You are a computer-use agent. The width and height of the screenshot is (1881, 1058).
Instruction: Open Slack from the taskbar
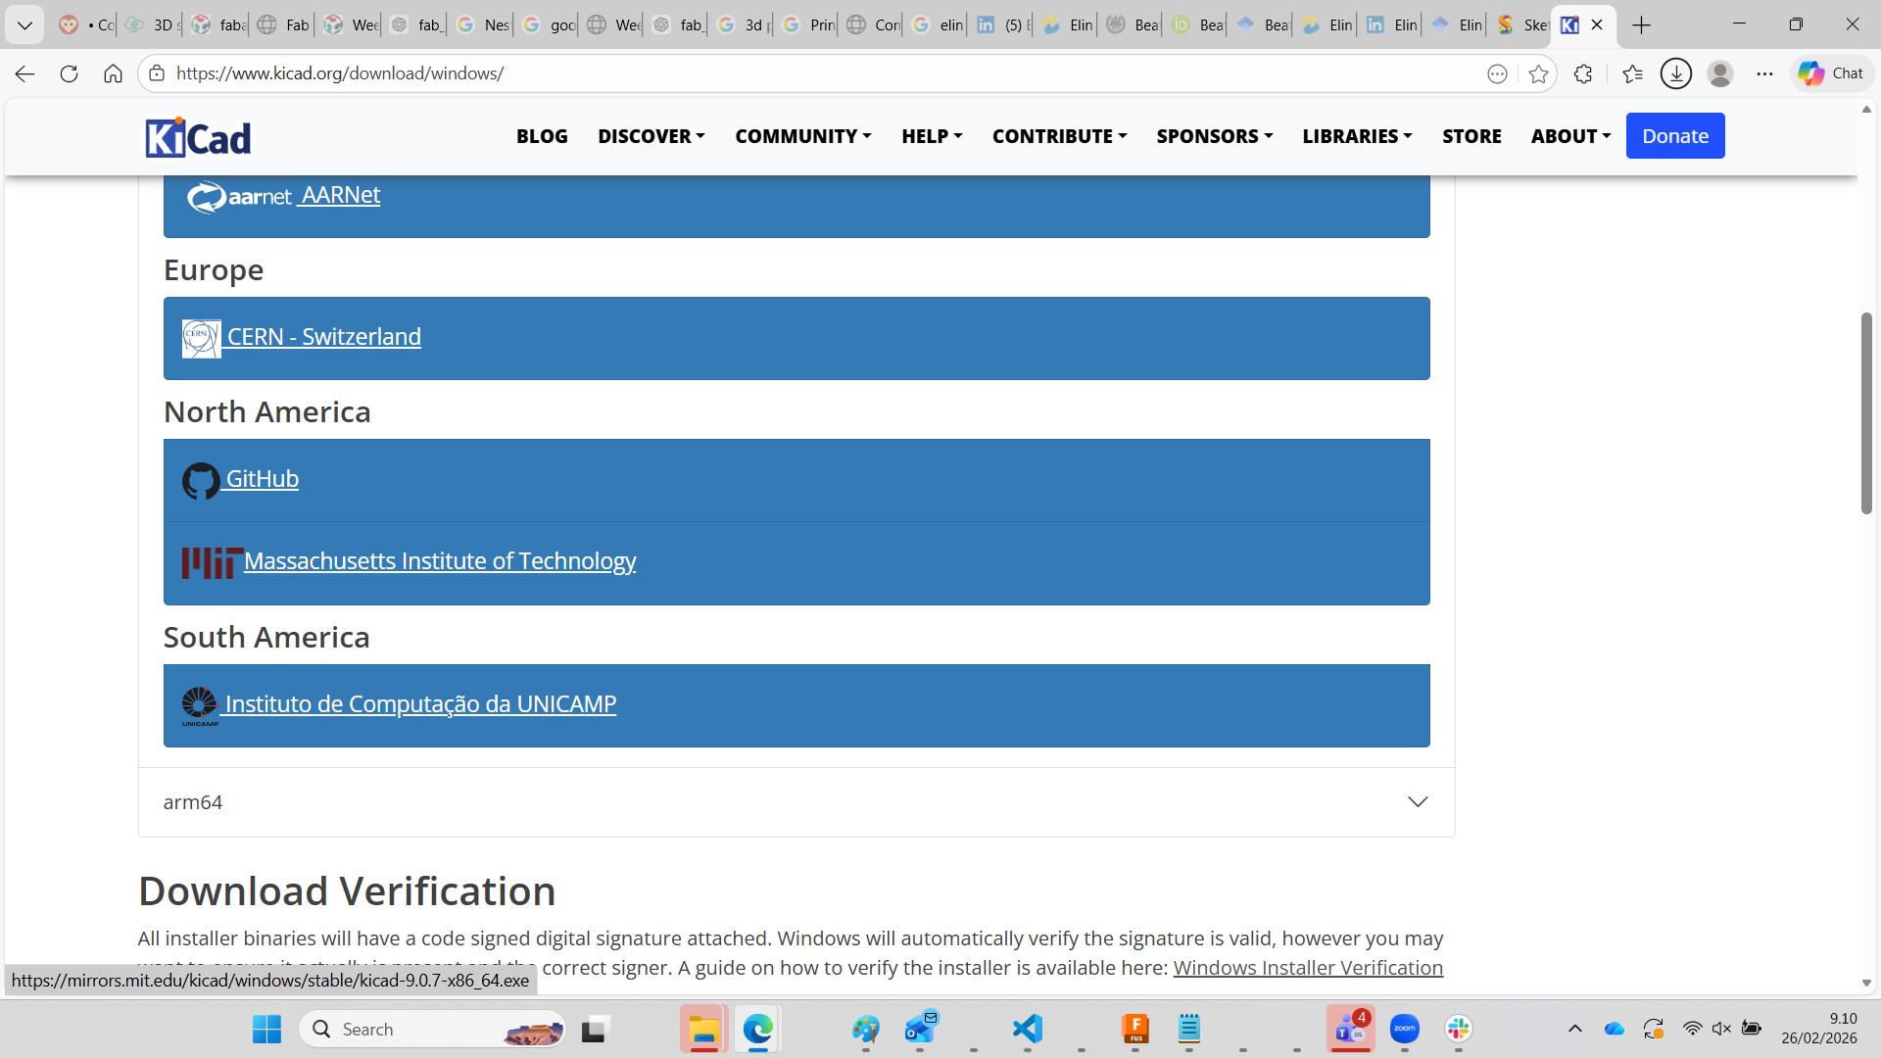click(1460, 1029)
